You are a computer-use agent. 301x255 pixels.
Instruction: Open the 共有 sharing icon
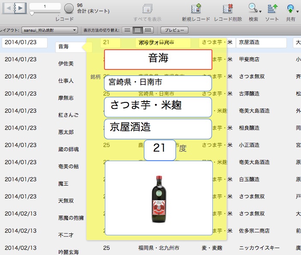click(290, 9)
